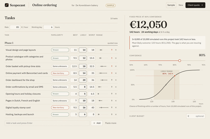Click the Paste more link
The image size is (210, 139).
click(111, 123)
